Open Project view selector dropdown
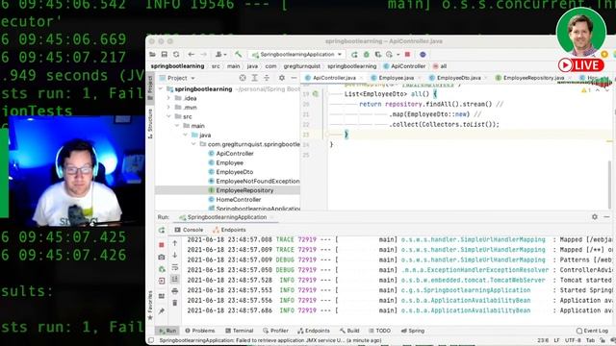616x346 pixels. (181, 78)
